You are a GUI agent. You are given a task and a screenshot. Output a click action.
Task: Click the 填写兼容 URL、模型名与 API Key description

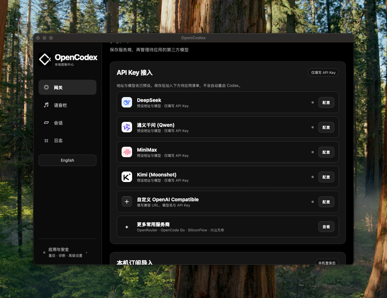click(x=164, y=205)
